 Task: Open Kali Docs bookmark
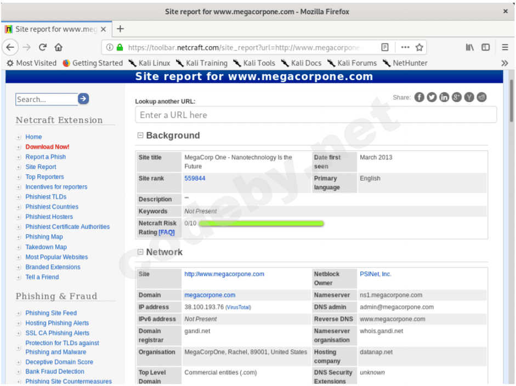301,63
